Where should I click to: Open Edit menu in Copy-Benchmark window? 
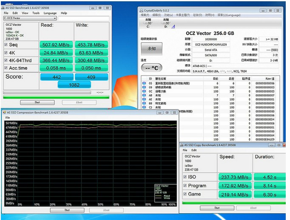[x=194, y=150]
